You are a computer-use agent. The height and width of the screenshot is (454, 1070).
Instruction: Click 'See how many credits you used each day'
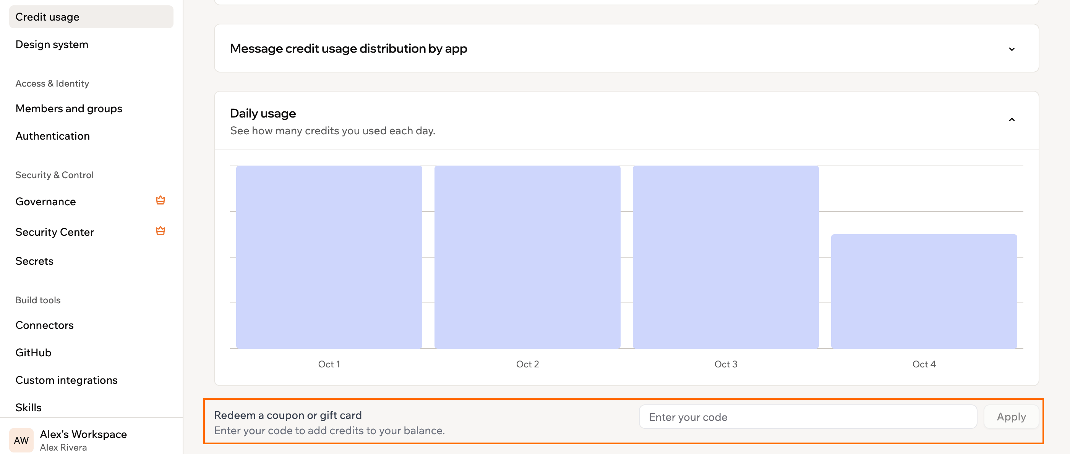click(333, 130)
